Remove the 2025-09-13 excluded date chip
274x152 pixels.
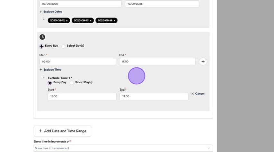pos(91,20)
